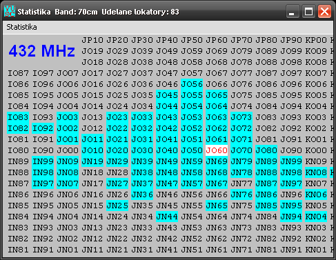336x260 pixels.
Task: Select locator JN09 cell
Action: click(68, 161)
